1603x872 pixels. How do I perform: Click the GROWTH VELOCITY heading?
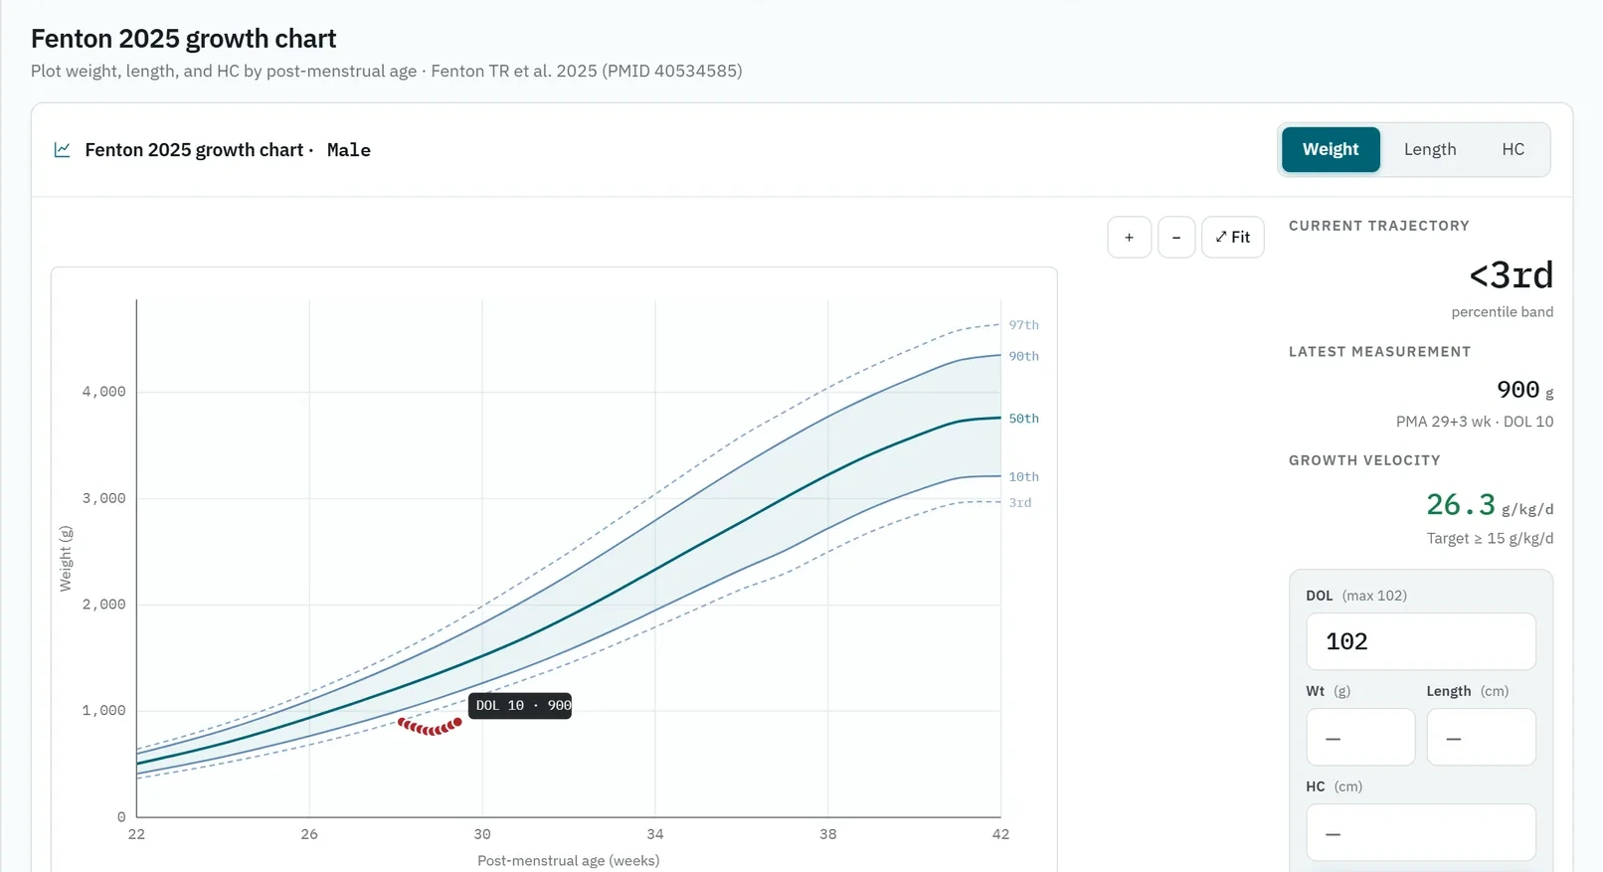[1364, 460]
